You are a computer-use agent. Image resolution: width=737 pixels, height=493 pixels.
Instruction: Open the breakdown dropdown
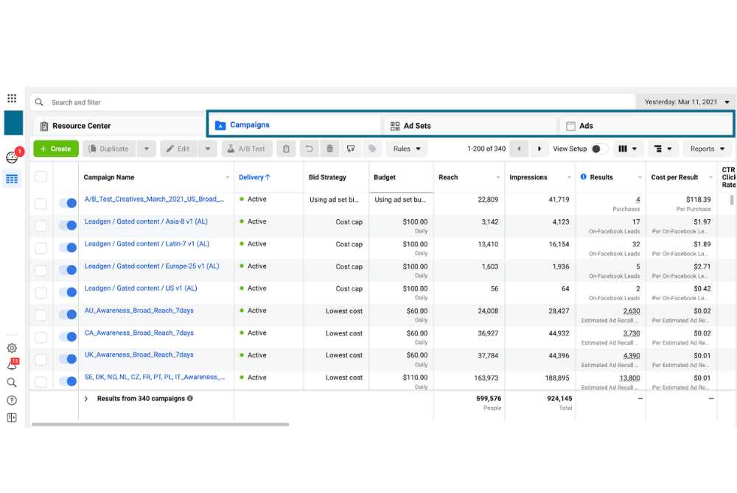(x=663, y=149)
